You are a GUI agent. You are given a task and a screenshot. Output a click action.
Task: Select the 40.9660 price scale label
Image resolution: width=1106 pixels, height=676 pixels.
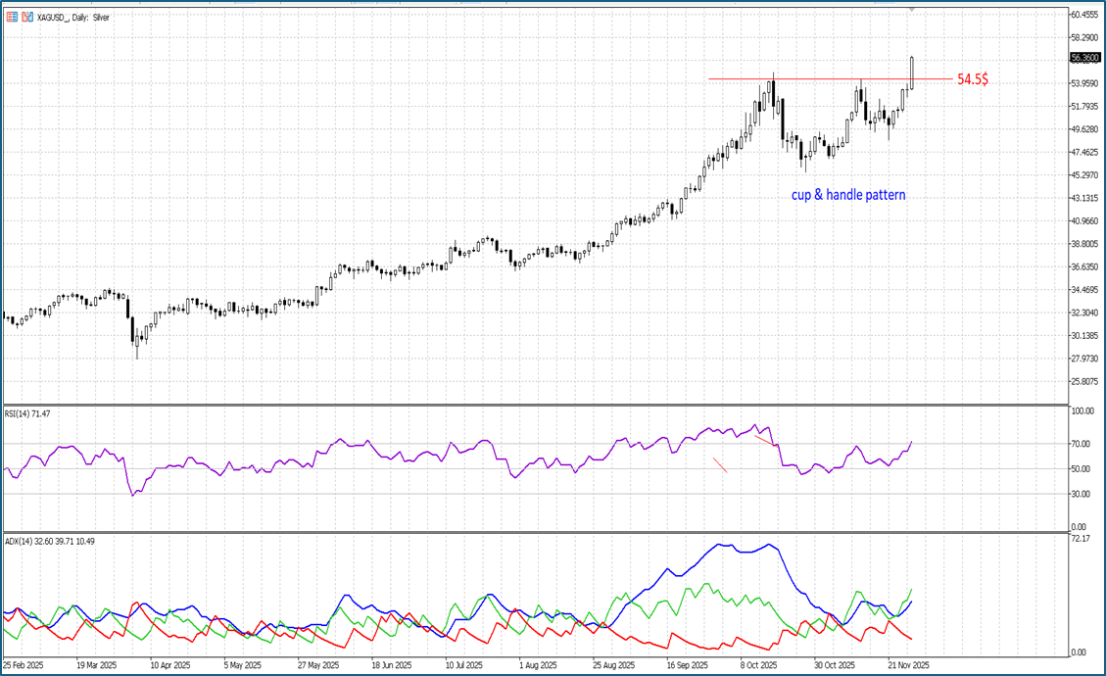(x=1084, y=220)
